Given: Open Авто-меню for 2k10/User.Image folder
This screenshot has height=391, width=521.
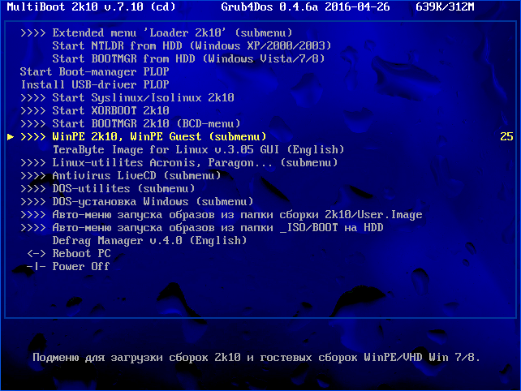Looking at the screenshot, I should 222,215.
